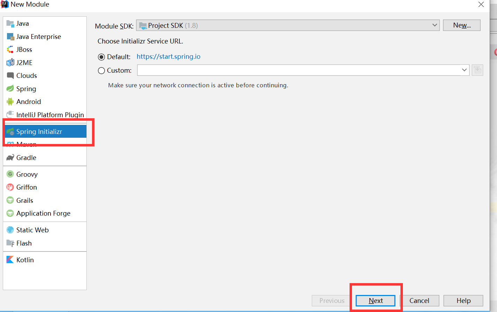Select the Spring text label

point(26,89)
